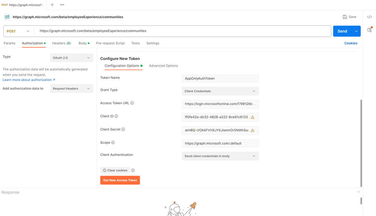376x216 pixels.
Task: Click the Client ID warning triangle
Action: pos(253,117)
